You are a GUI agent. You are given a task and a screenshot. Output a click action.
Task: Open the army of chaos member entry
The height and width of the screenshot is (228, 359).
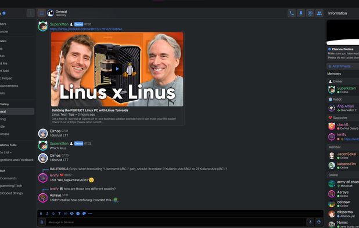(343, 183)
